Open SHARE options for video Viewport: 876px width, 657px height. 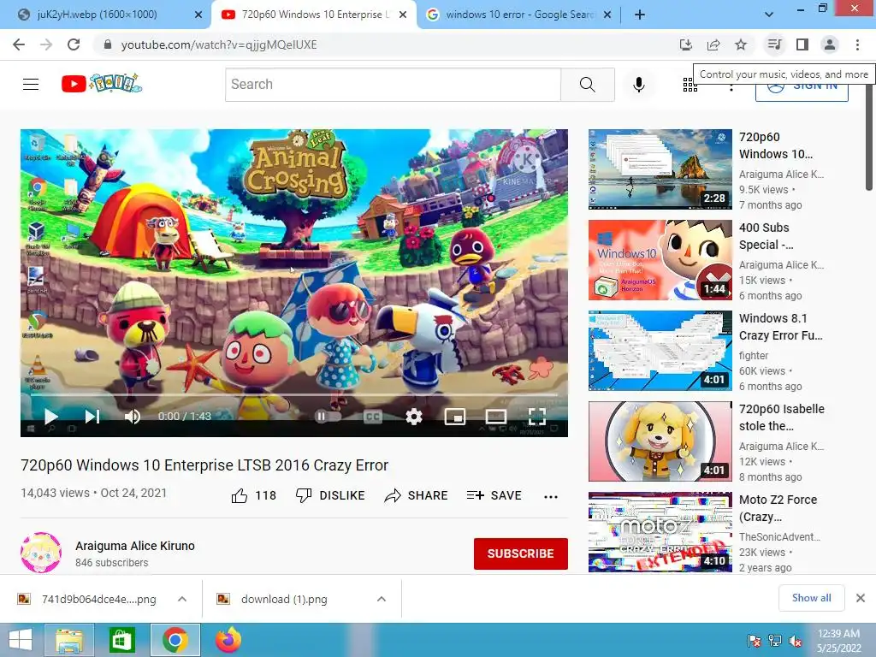click(x=417, y=495)
